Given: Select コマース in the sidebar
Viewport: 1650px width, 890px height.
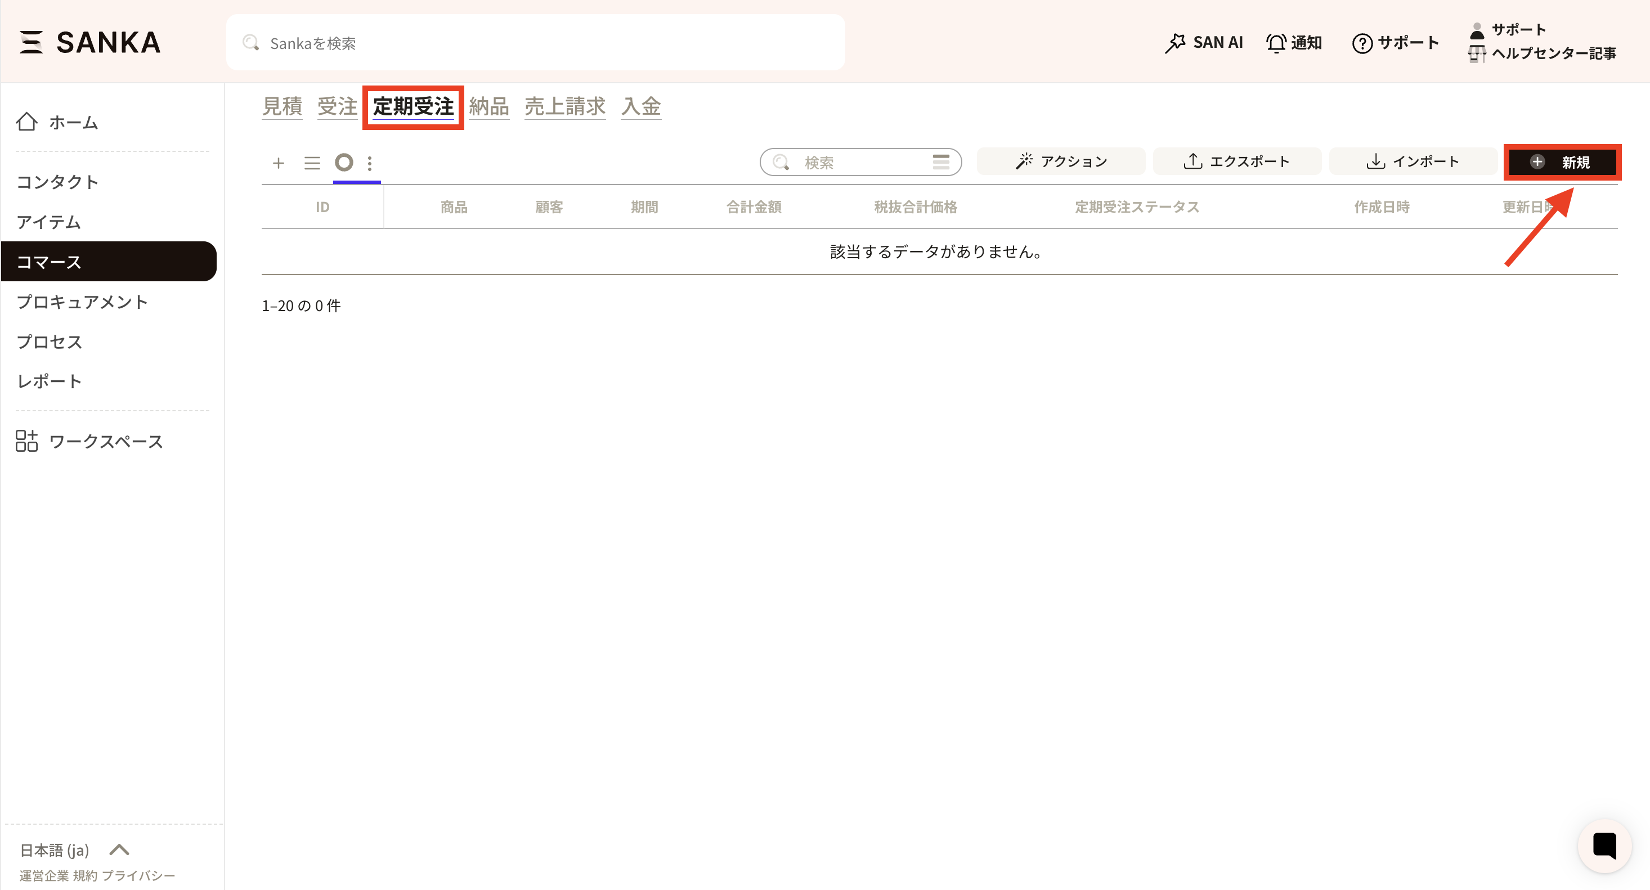Looking at the screenshot, I should [109, 261].
